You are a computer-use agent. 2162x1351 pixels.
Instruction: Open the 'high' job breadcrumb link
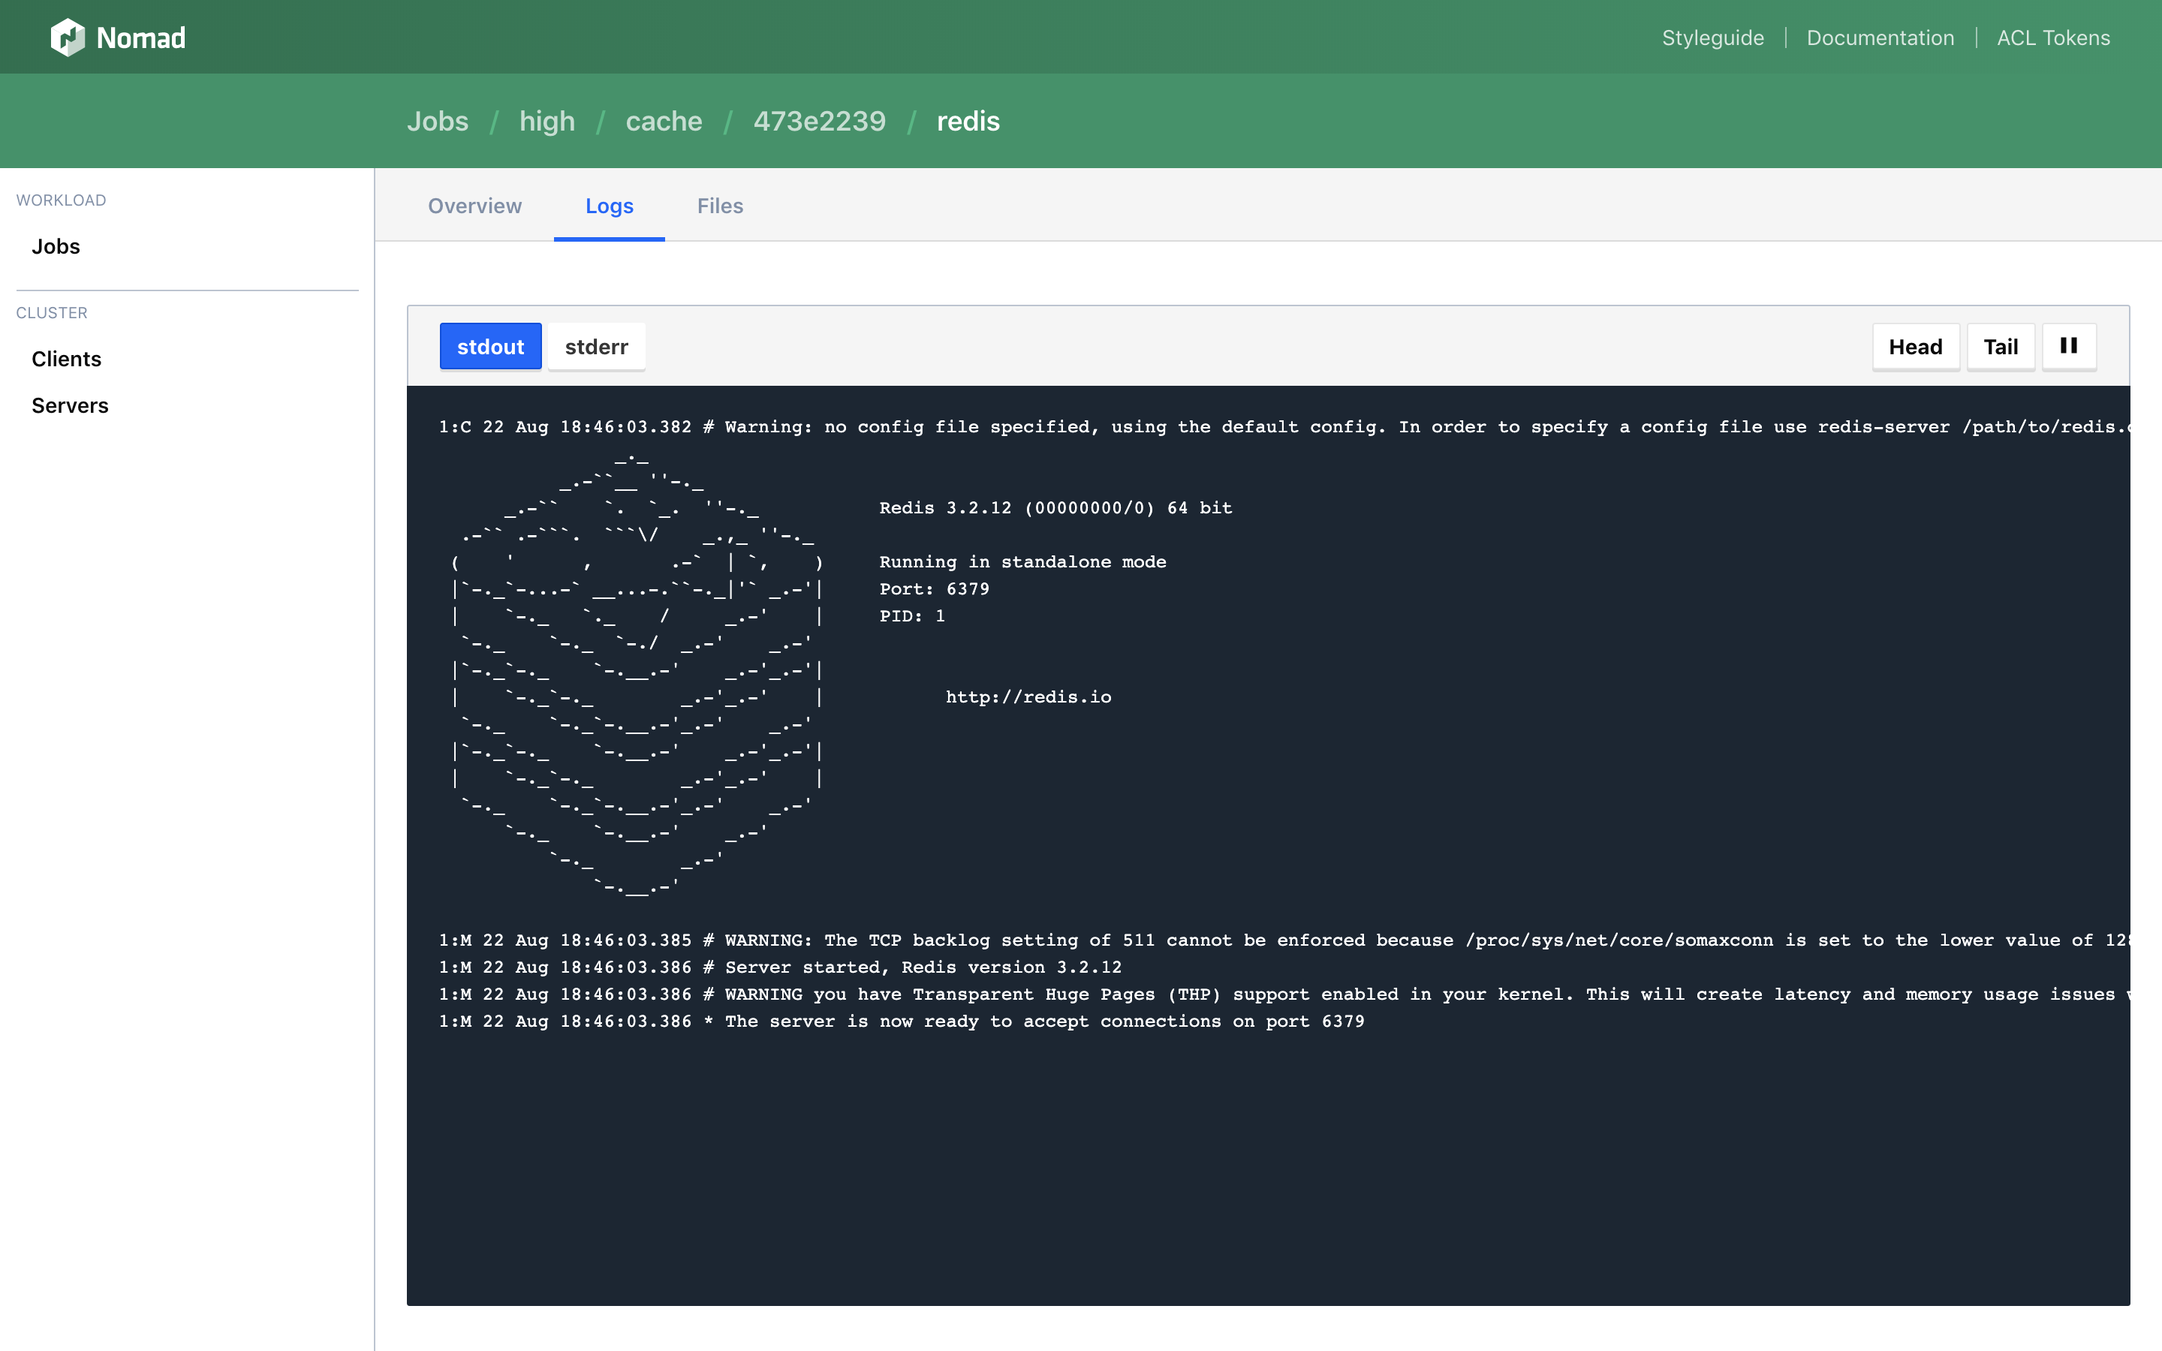pyautogui.click(x=547, y=121)
